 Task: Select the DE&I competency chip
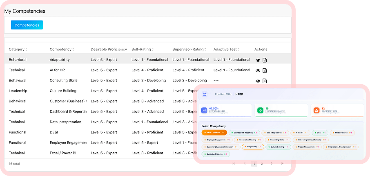(320, 133)
